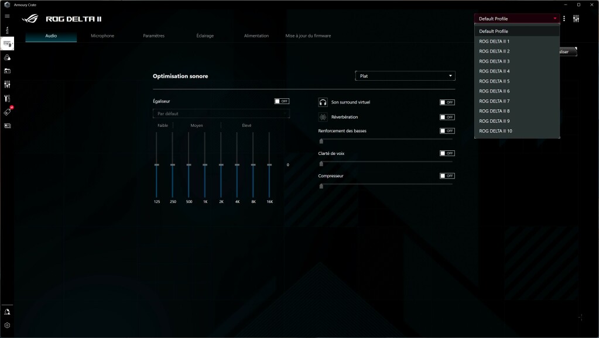The height and width of the screenshot is (338, 599).
Task: Click the Clarté de voix level slider
Action: tap(386, 163)
